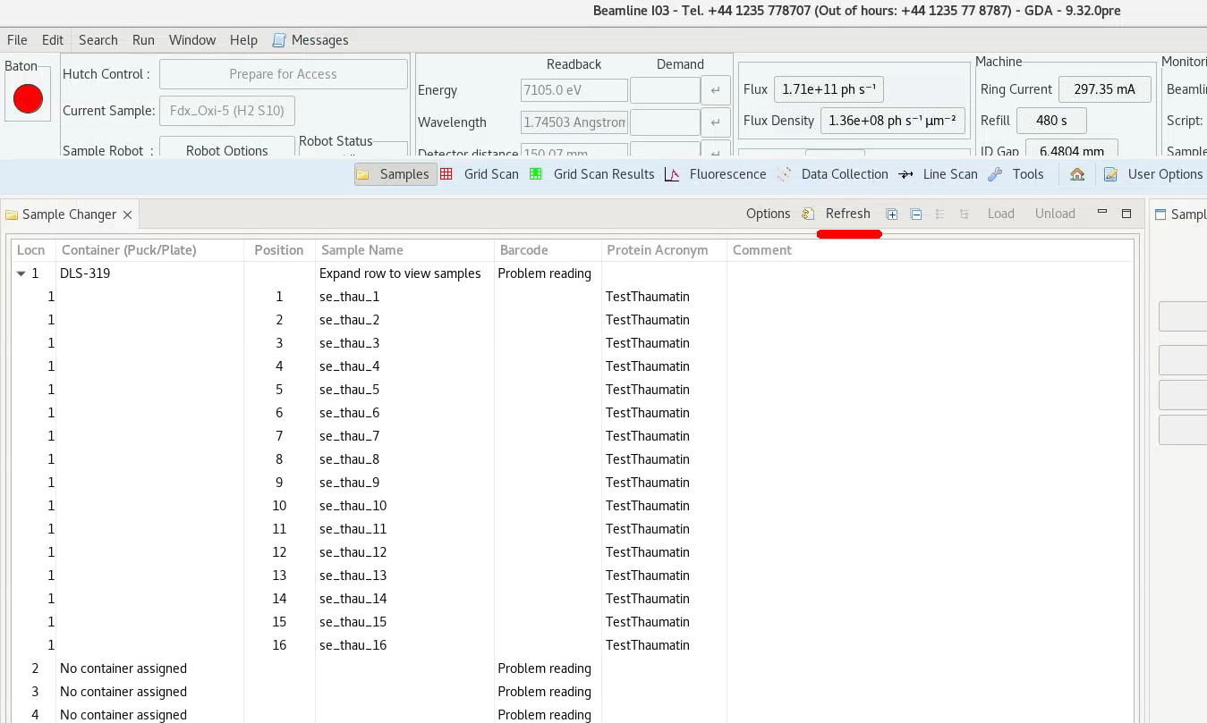Open the Messages item in the menu bar

pos(310,40)
